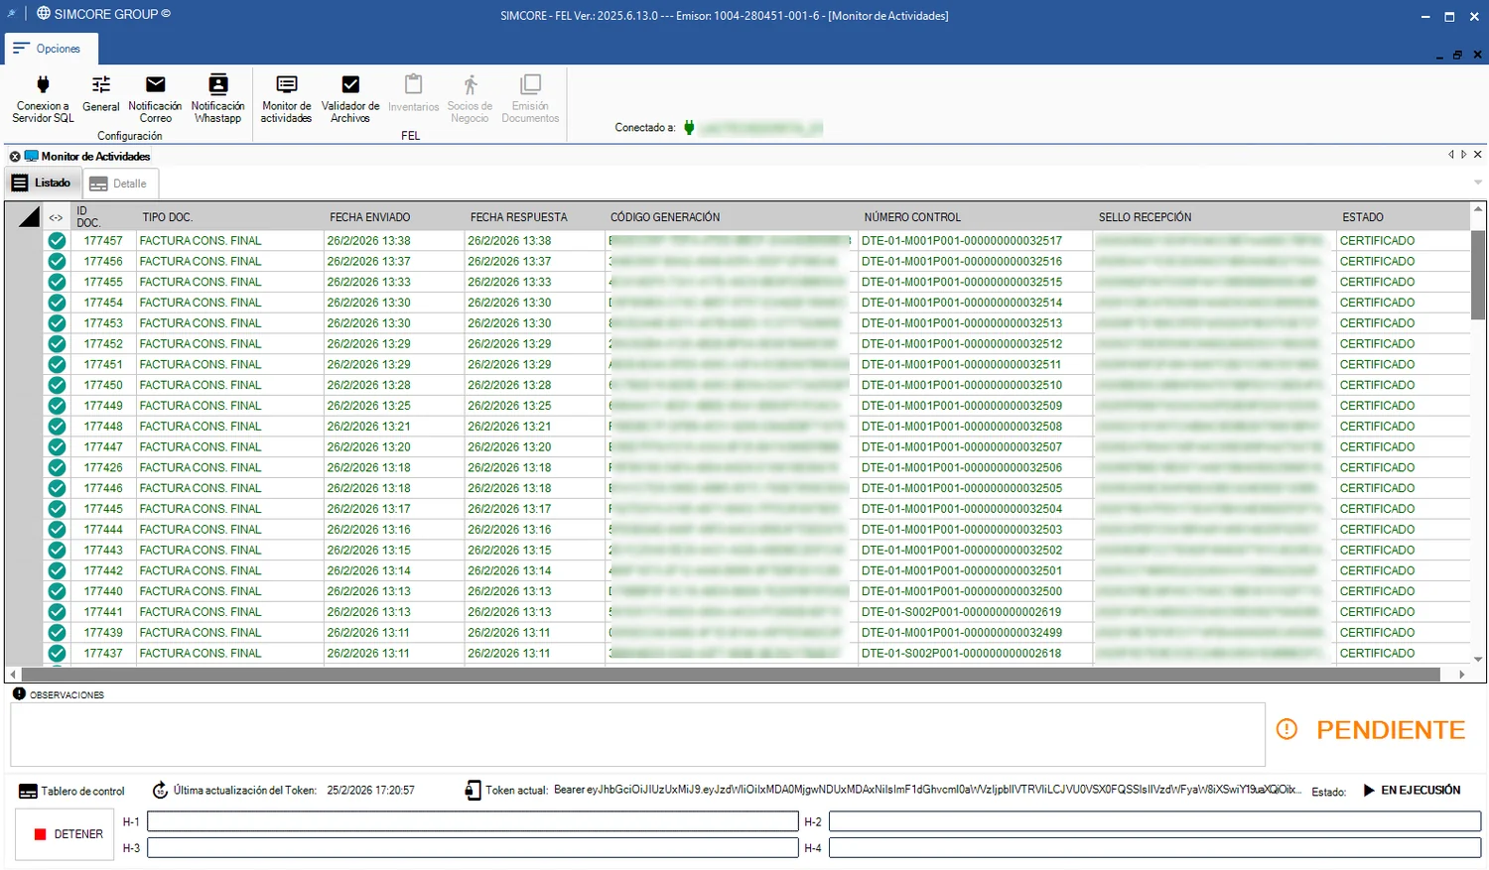Click scroll down arrow of the grid
This screenshot has width=1489, height=870.
point(1478,659)
